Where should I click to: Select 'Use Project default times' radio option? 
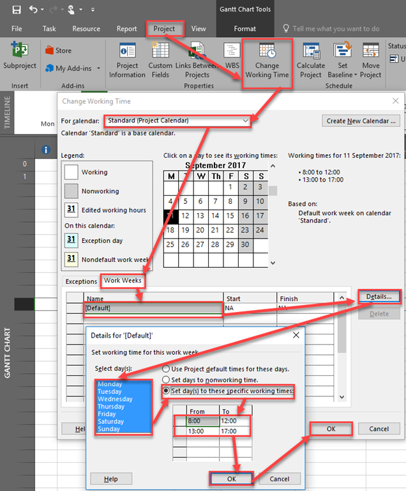pyautogui.click(x=167, y=369)
